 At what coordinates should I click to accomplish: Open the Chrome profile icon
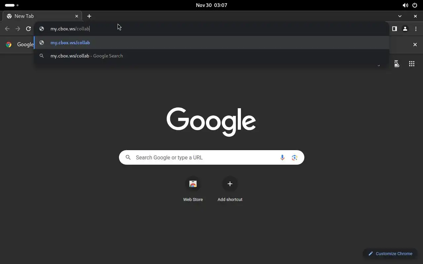[405, 29]
